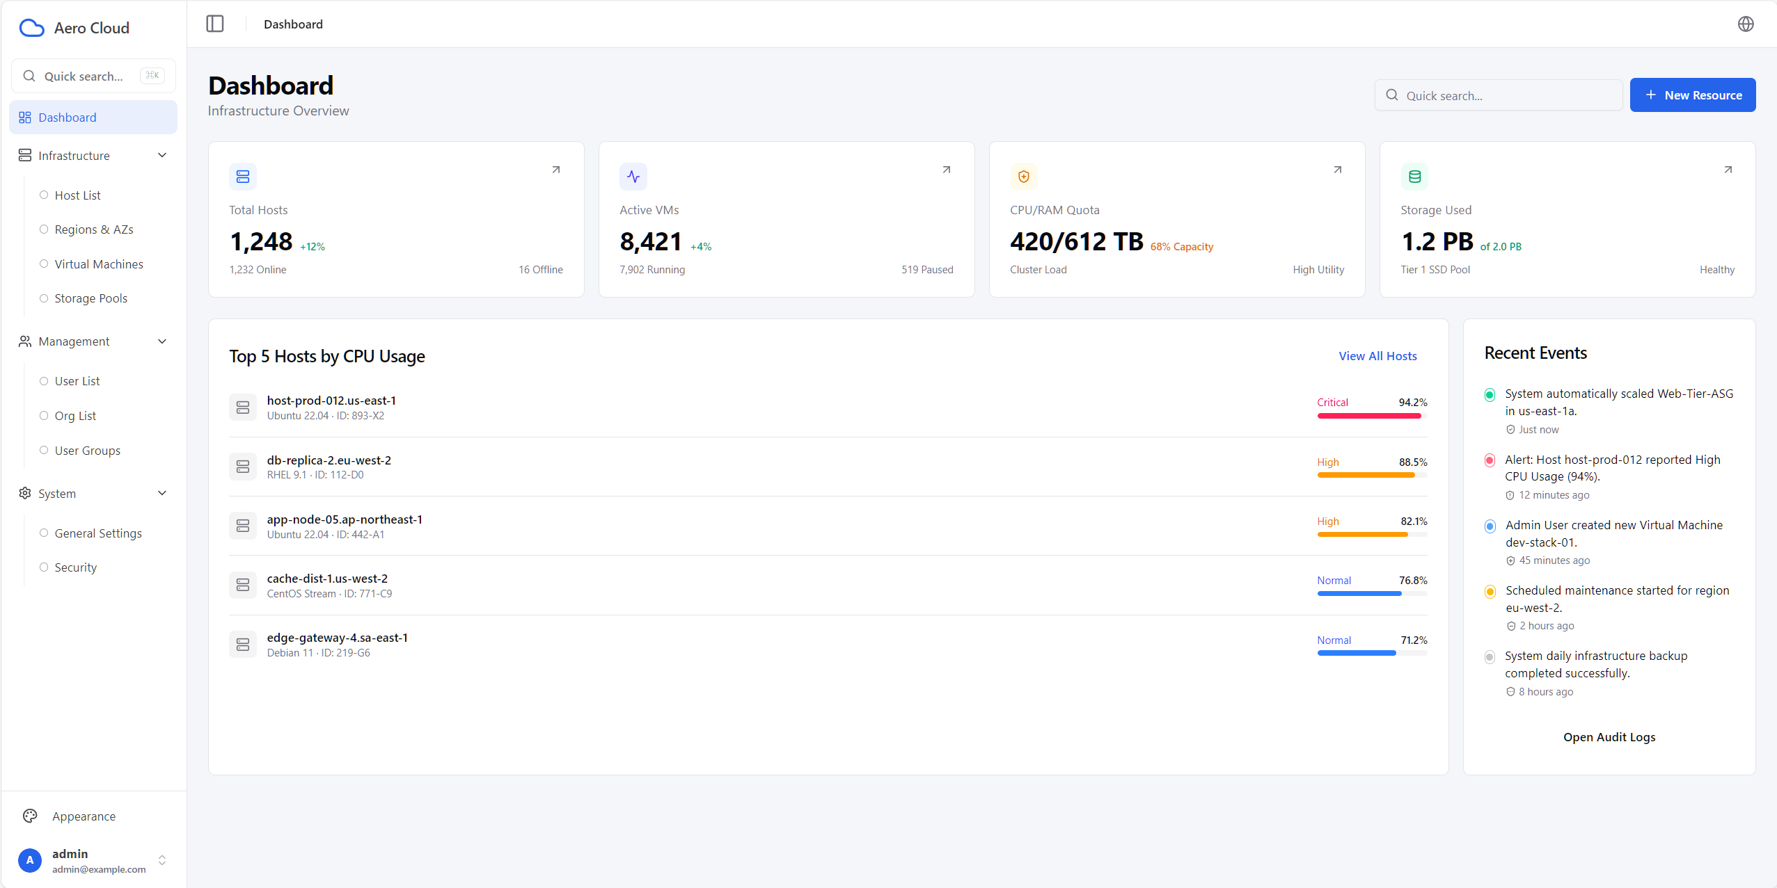Screen dimensions: 1777x888
Task: Open Dashboard in the sidebar
Action: pyautogui.click(x=93, y=118)
